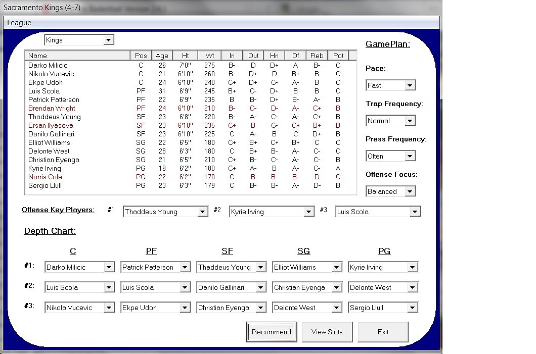
Task: Open the Trap Frequency dropdown
Action: point(391,121)
